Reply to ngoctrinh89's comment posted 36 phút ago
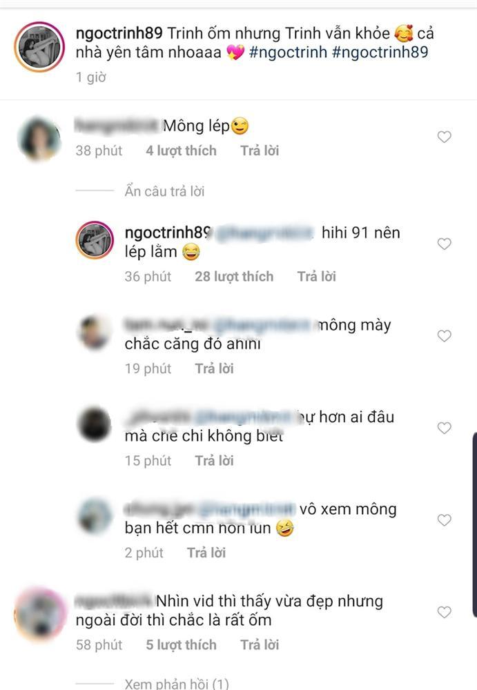 coord(316,277)
